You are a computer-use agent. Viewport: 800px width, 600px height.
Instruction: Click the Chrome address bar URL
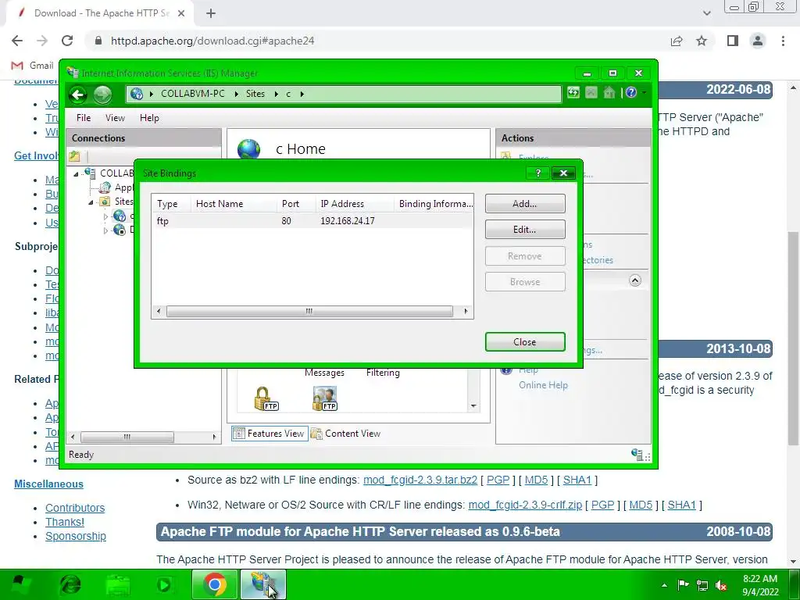(x=212, y=41)
